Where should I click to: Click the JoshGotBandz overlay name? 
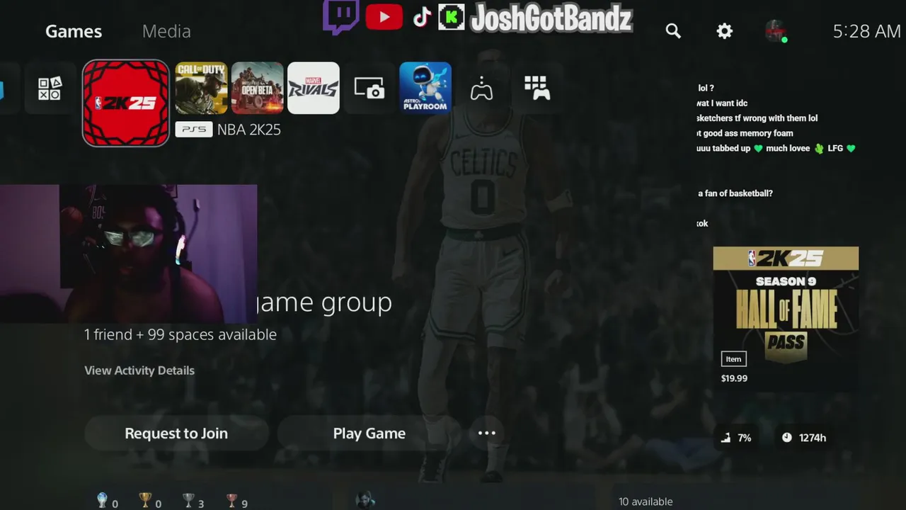(x=551, y=19)
